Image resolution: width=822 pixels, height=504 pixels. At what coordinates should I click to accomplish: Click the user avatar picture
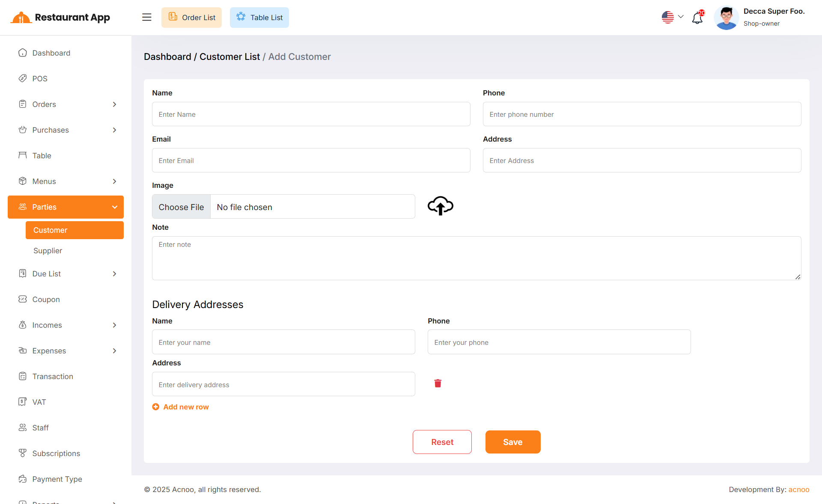tap(726, 18)
